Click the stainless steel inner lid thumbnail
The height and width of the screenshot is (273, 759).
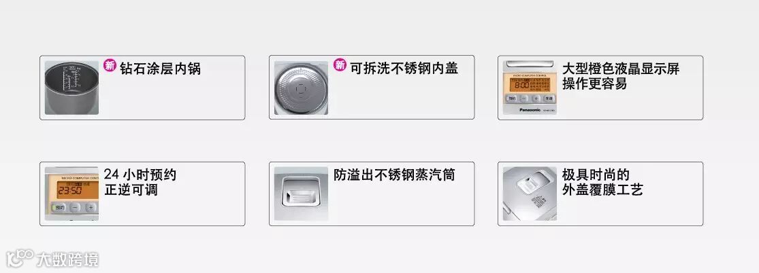tap(301, 88)
